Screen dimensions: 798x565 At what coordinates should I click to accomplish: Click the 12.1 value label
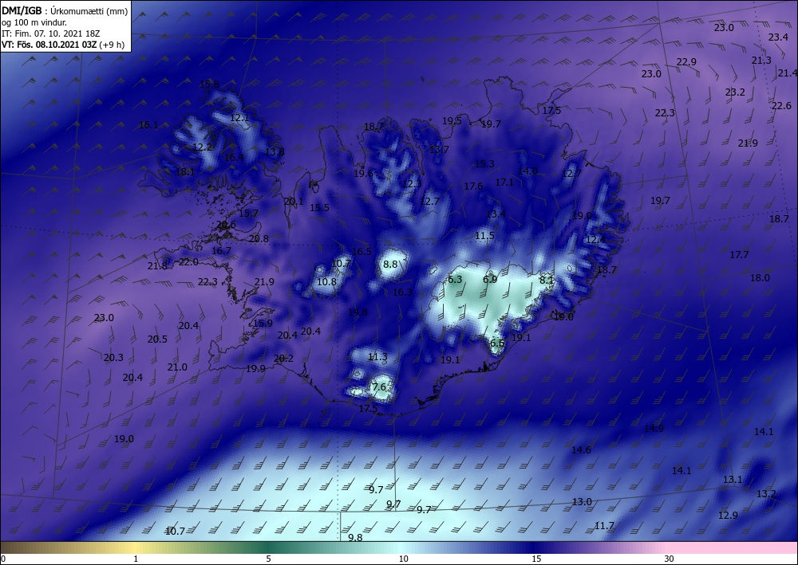239,118
